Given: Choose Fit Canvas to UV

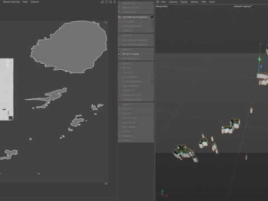Looking at the screenshot, I should (x=136, y=59).
